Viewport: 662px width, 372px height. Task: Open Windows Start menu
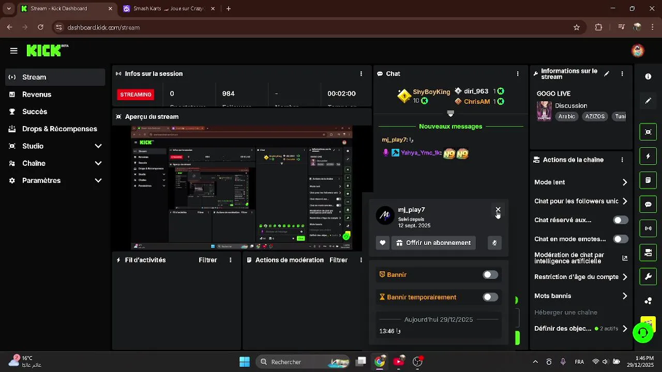point(245,362)
